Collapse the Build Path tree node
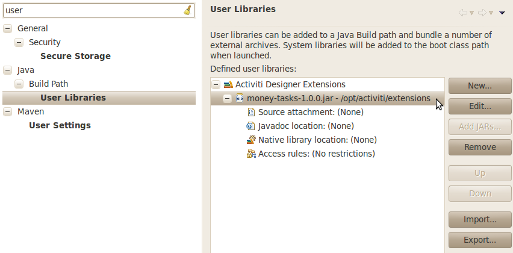Viewport: 513px width, 253px height. click(x=19, y=84)
